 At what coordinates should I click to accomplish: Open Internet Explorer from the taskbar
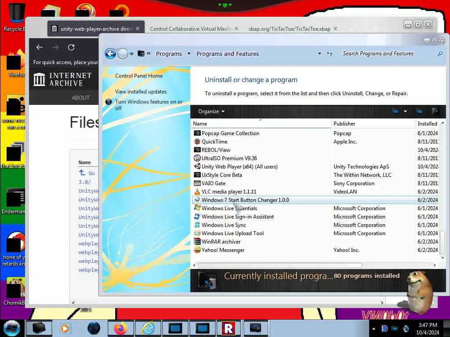pos(149,328)
